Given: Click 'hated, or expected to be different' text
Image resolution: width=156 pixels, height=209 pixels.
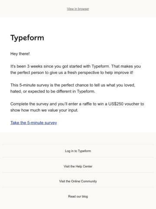Looking at the screenshot, I should [41, 91].
